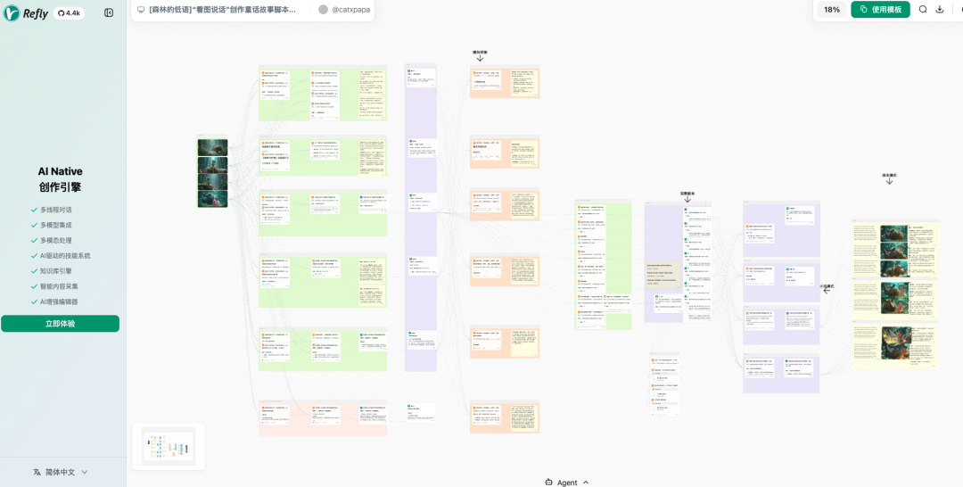The width and height of the screenshot is (963, 487).
Task: Click the translate icon beside 简体中文
Action: pyautogui.click(x=37, y=472)
